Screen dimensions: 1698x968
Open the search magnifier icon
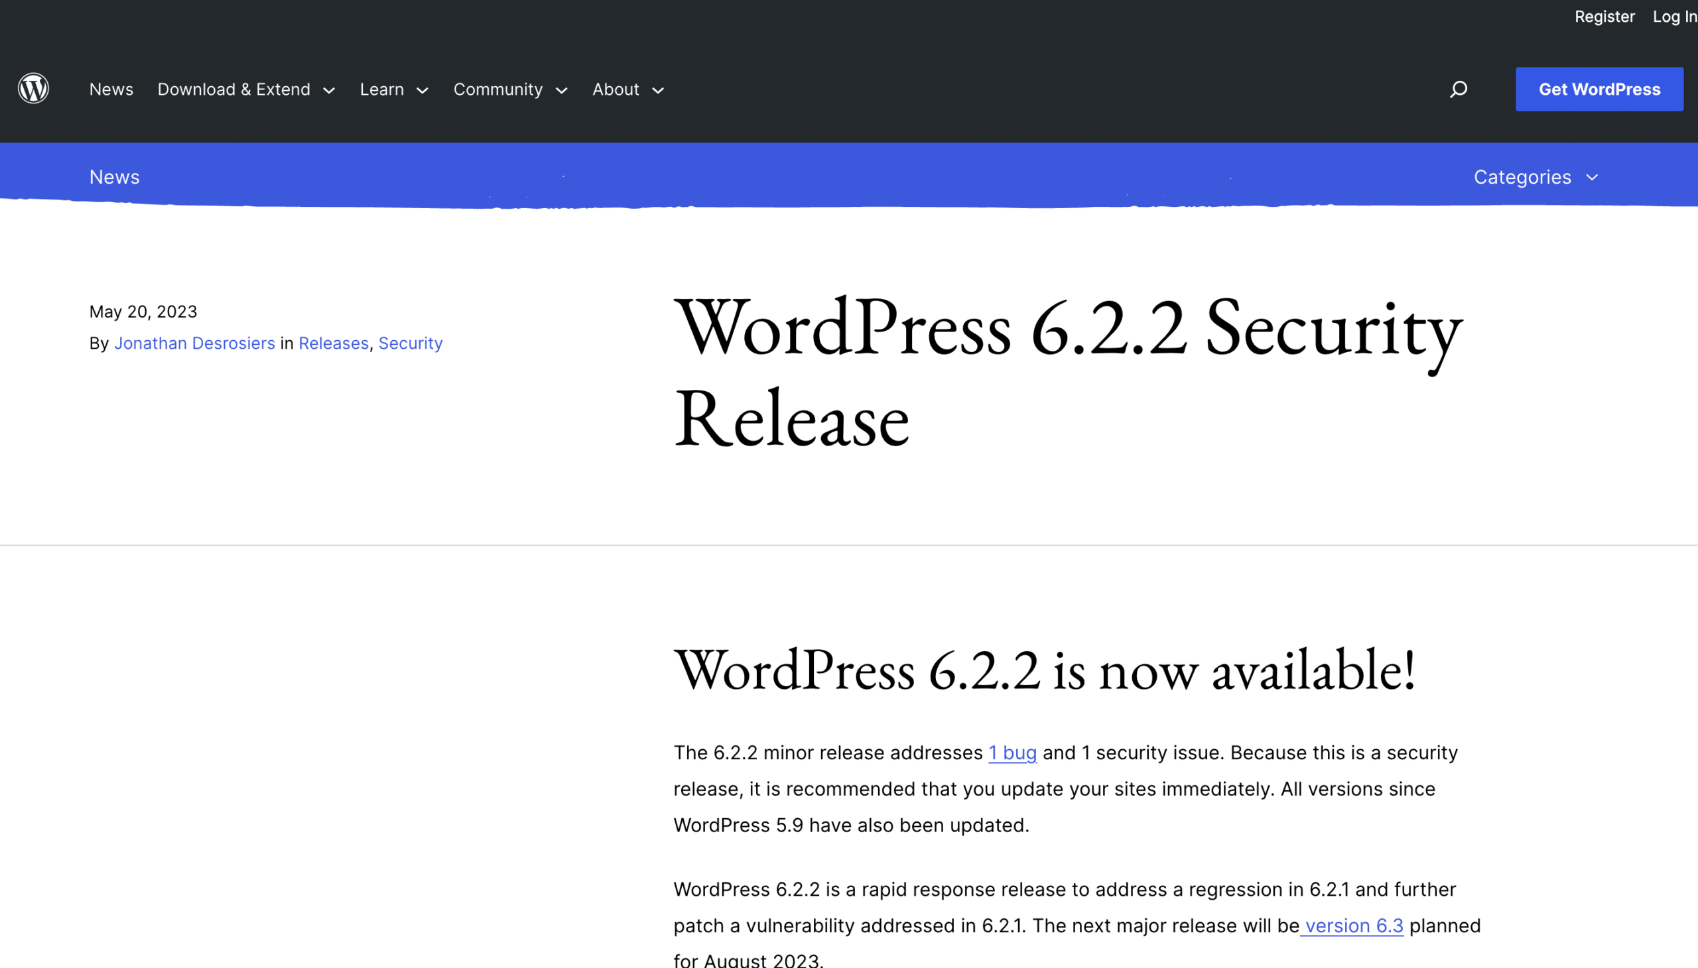(x=1459, y=89)
